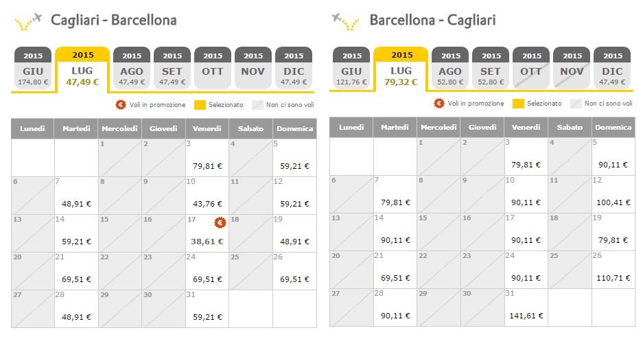Screen dimensions: 643x339
Task: Switch to the GIU 174,80 € outbound tab
Action: [x=33, y=68]
